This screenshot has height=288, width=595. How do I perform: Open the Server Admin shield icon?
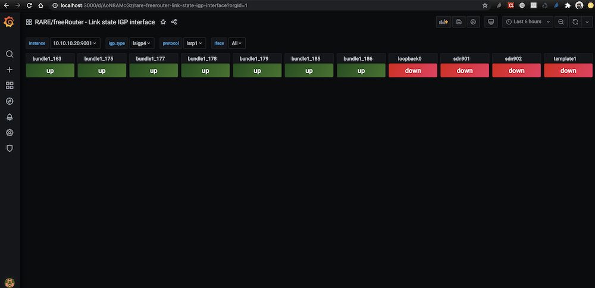pos(10,148)
